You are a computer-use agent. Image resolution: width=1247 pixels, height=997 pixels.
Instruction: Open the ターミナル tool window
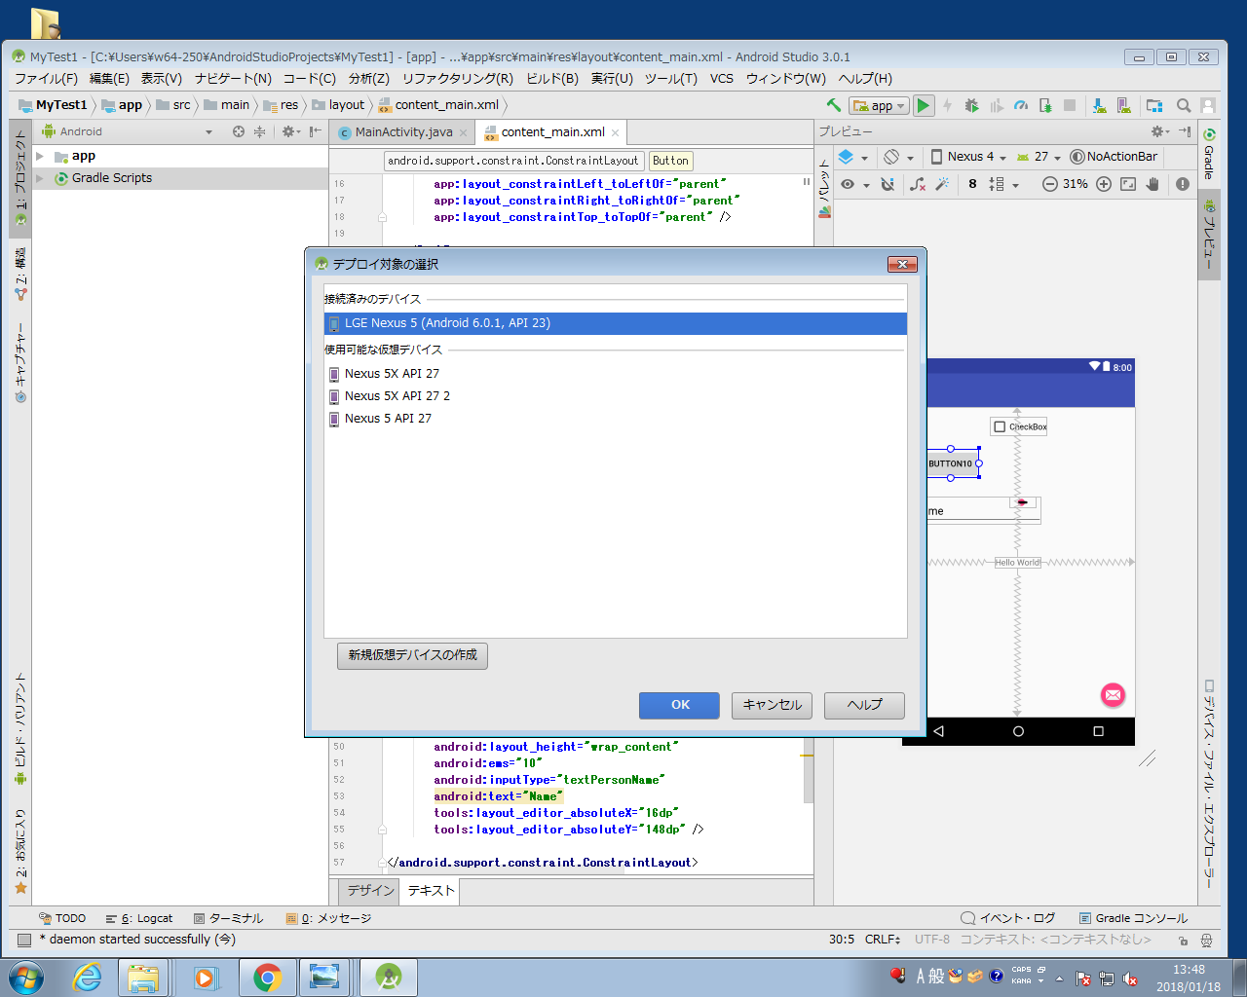(228, 918)
